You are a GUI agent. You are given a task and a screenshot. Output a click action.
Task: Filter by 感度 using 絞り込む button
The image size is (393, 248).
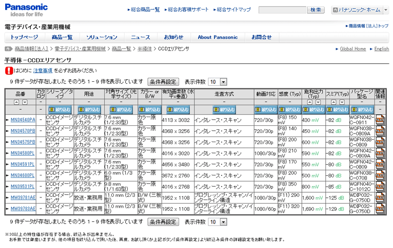(289, 109)
